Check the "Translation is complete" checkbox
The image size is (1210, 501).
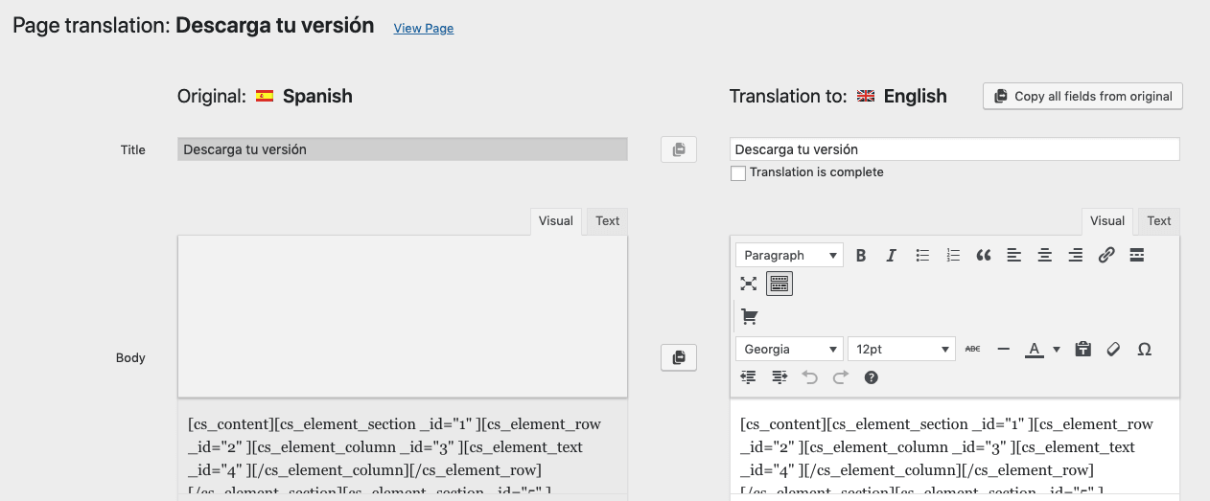pyautogui.click(x=738, y=173)
